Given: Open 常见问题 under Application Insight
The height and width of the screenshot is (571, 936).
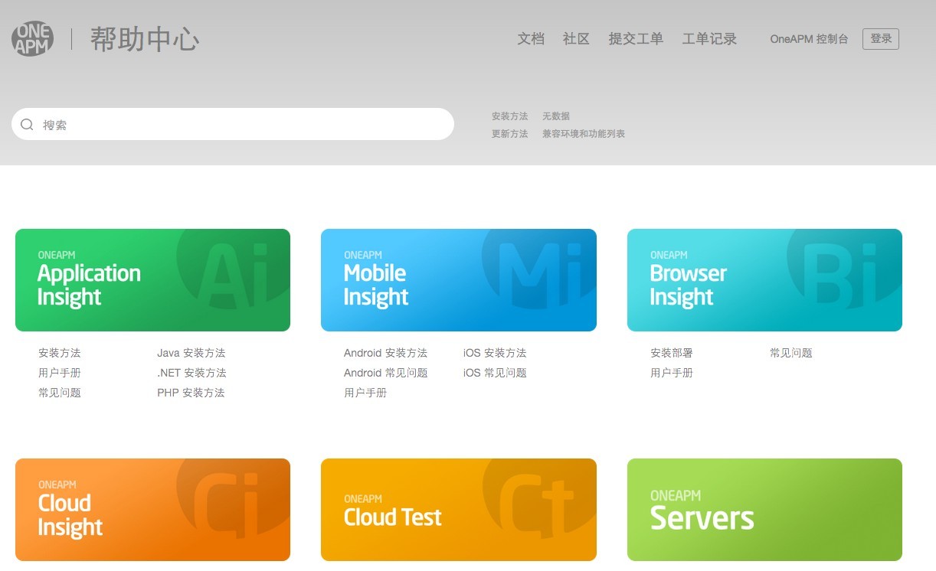Looking at the screenshot, I should pos(60,393).
